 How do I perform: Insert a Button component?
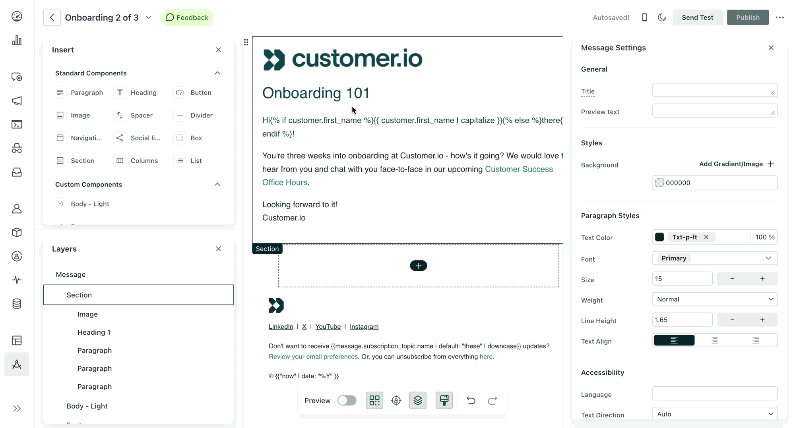(x=193, y=93)
